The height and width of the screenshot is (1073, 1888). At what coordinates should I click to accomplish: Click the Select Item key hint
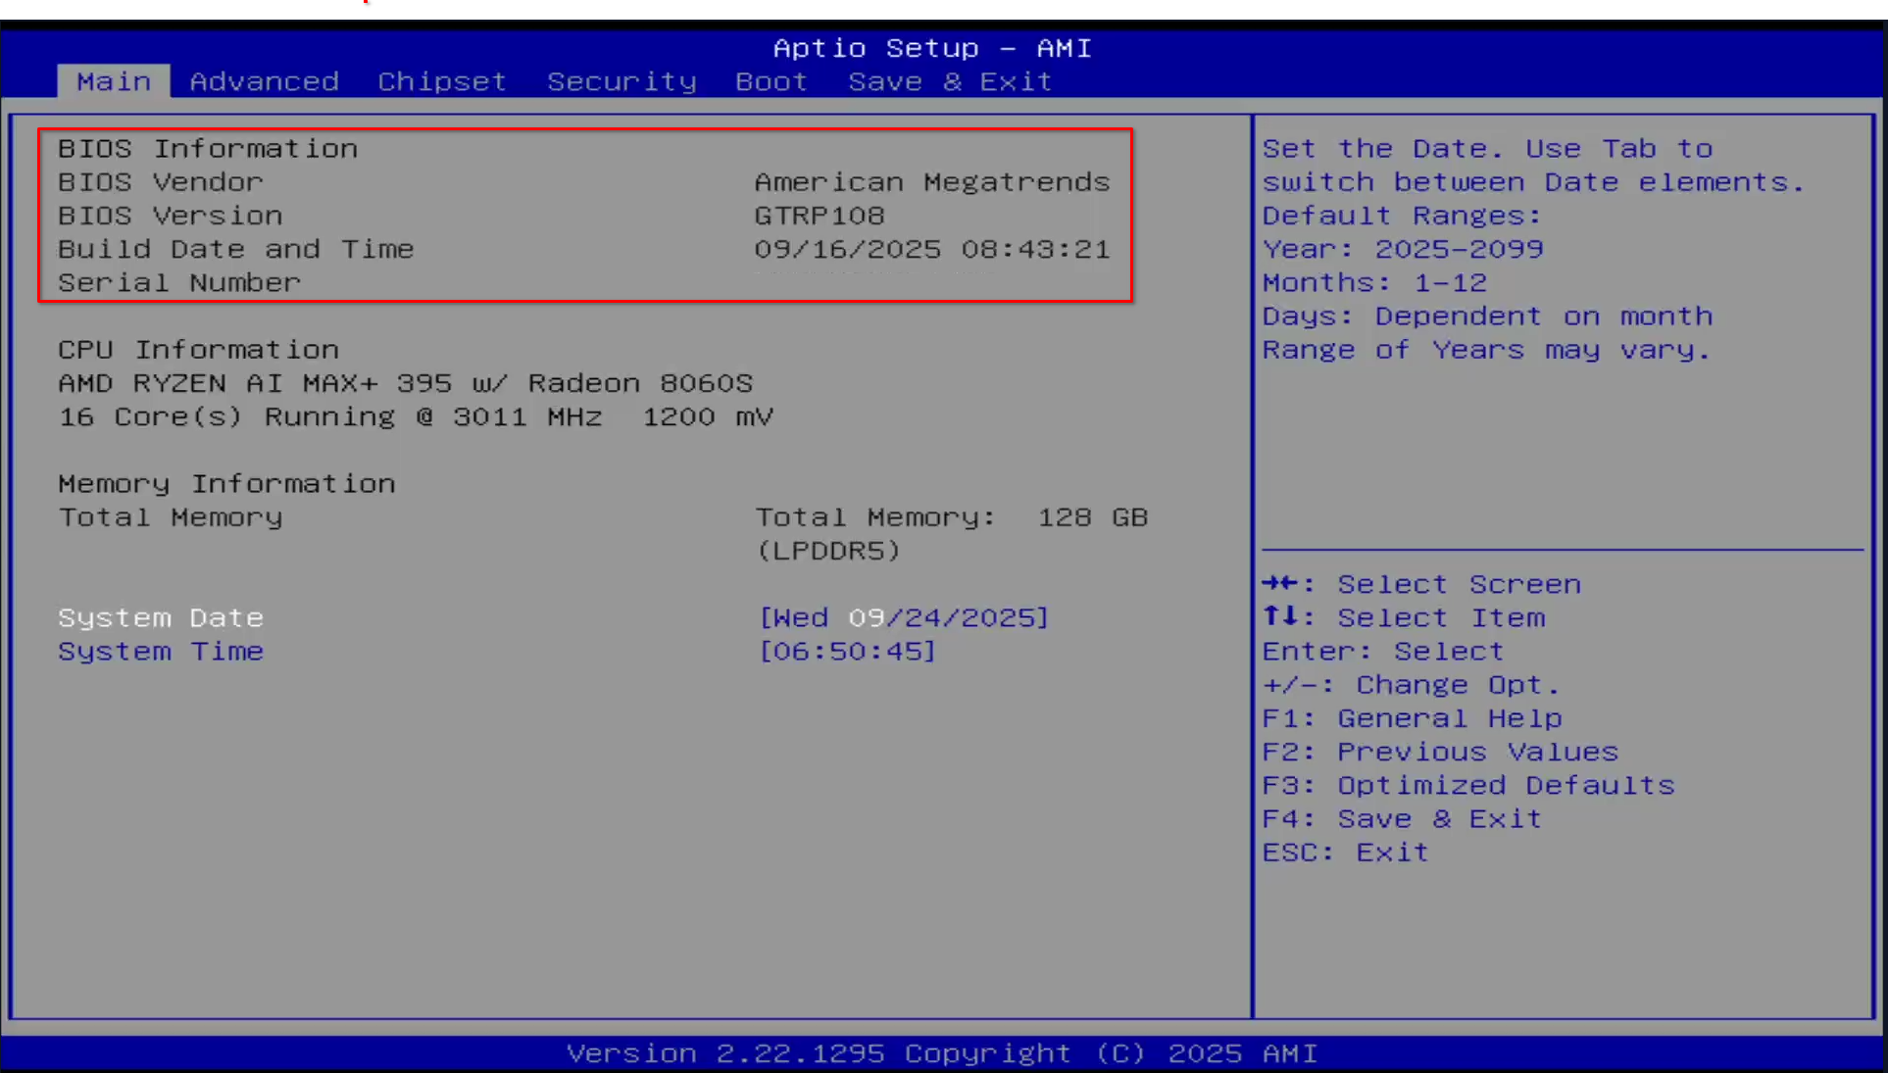pyautogui.click(x=1404, y=618)
